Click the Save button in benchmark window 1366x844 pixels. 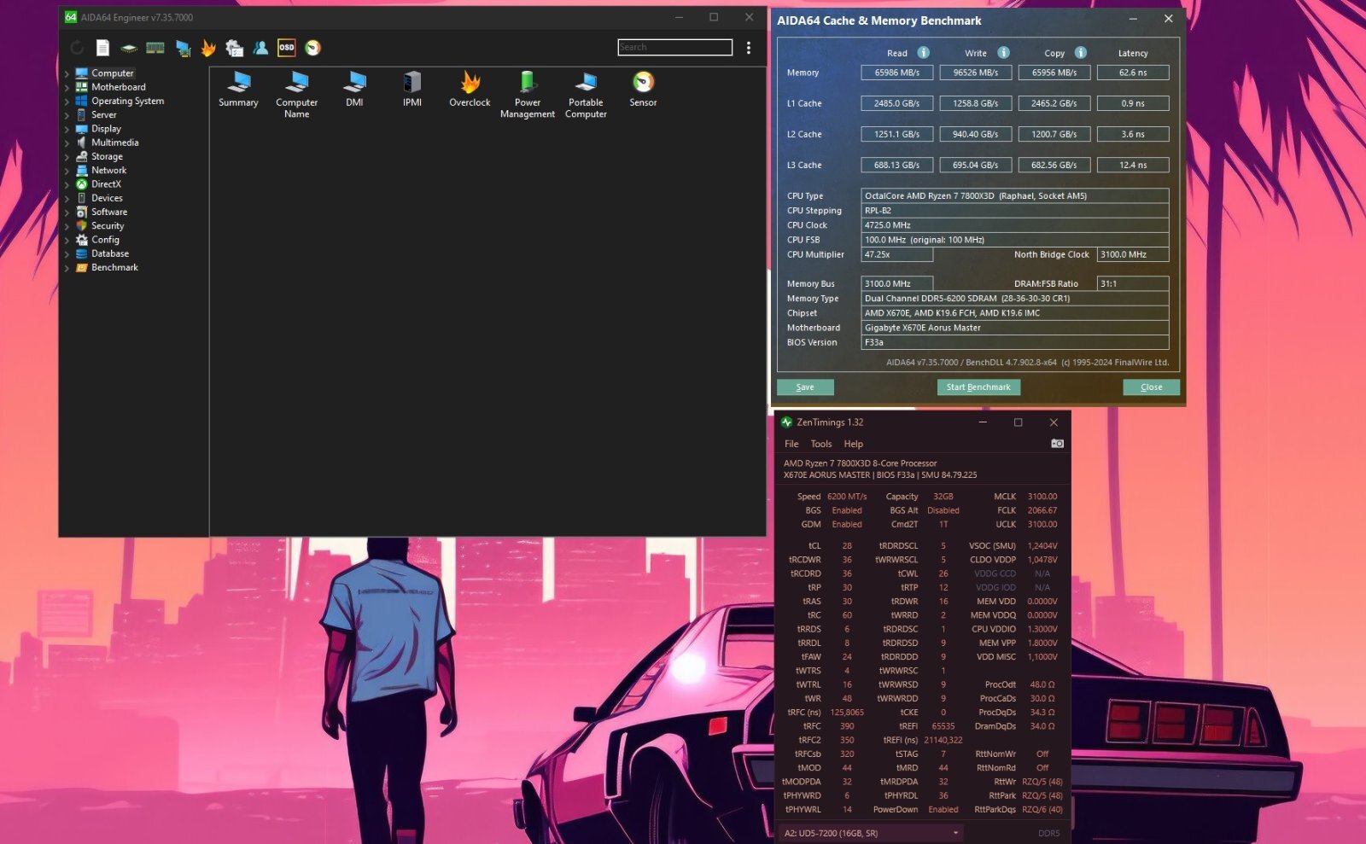805,387
